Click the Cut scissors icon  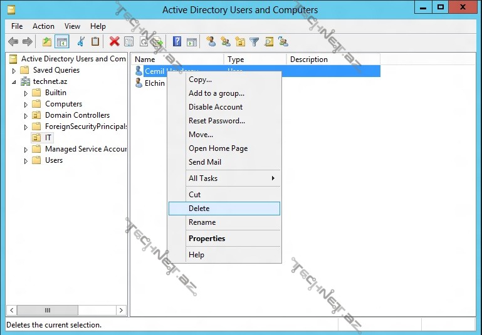[x=81, y=41]
